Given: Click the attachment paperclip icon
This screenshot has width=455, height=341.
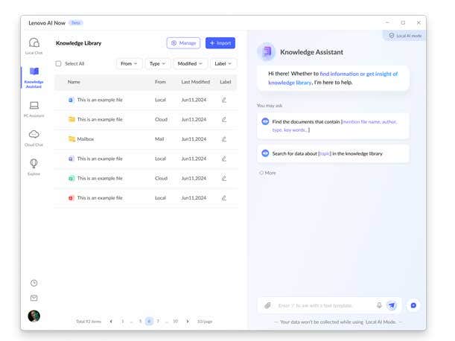Looking at the screenshot, I should pos(267,305).
